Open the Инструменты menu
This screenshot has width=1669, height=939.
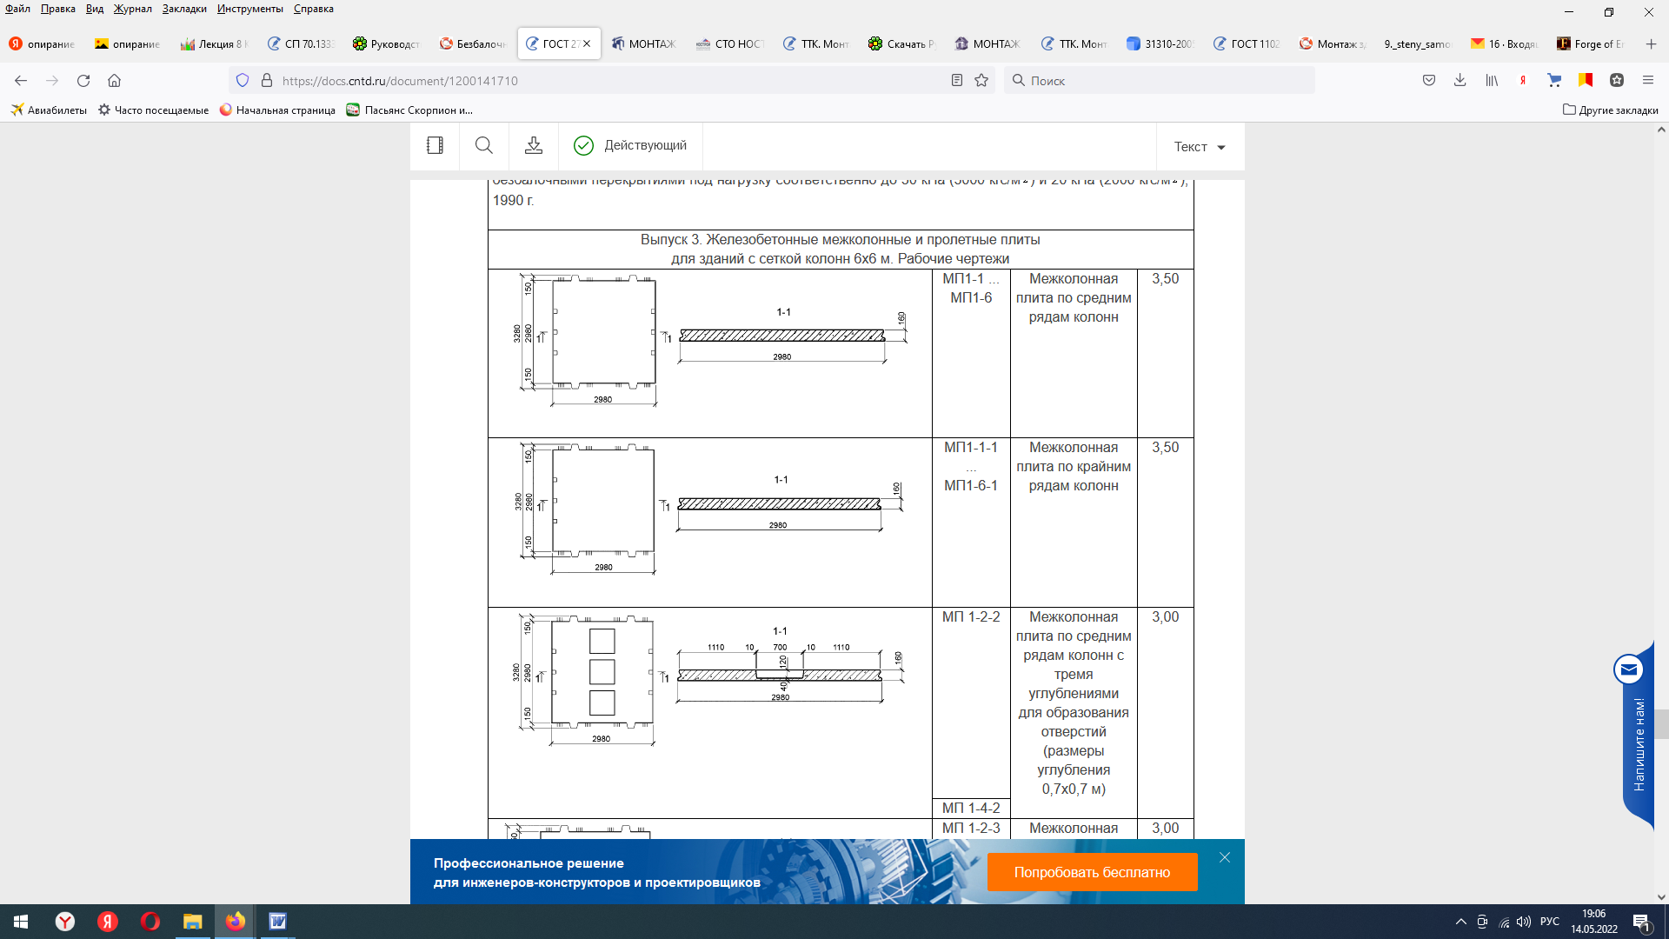click(250, 9)
